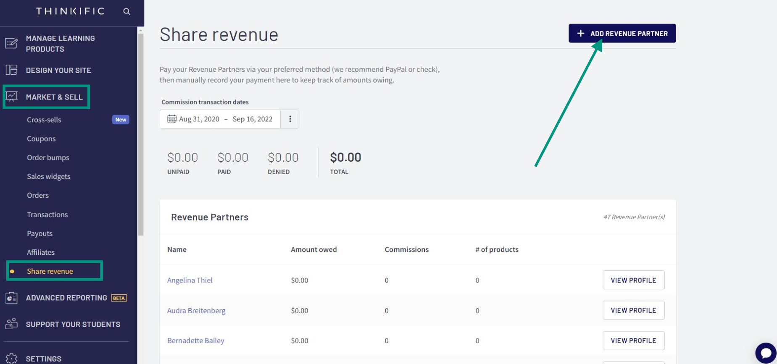Screen dimensions: 777x364
Task: Click the # of products column header
Action: pyautogui.click(x=497, y=249)
